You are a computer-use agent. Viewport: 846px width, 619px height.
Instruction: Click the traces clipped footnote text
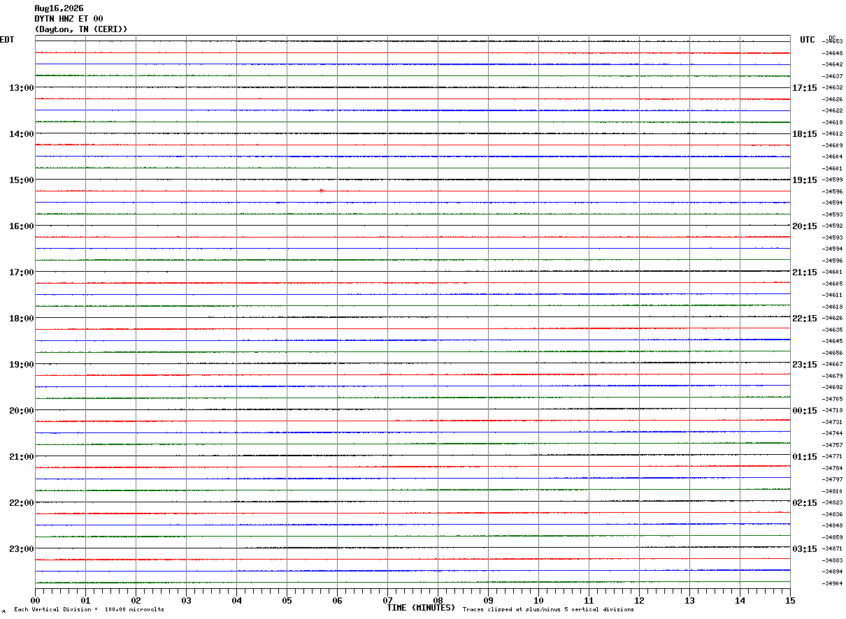click(548, 610)
